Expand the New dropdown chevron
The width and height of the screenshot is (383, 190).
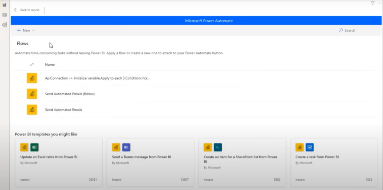point(34,30)
